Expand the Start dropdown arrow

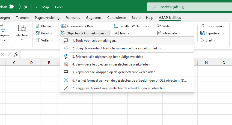point(214,40)
